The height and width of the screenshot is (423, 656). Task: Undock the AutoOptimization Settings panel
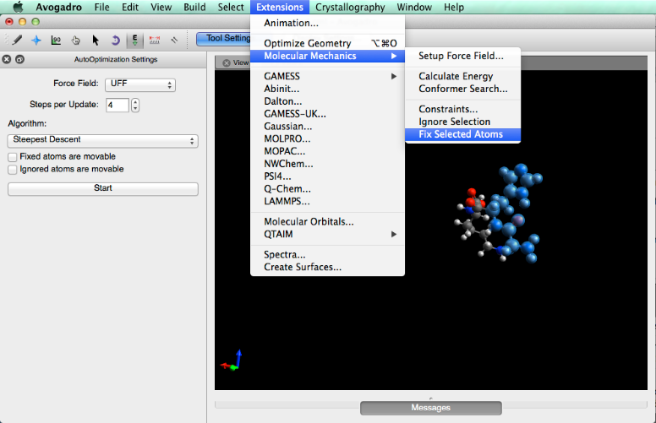(x=19, y=59)
